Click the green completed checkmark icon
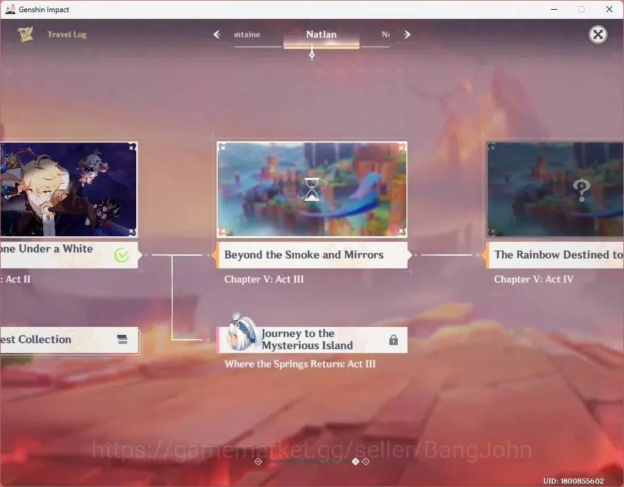The height and width of the screenshot is (487, 624). (122, 255)
